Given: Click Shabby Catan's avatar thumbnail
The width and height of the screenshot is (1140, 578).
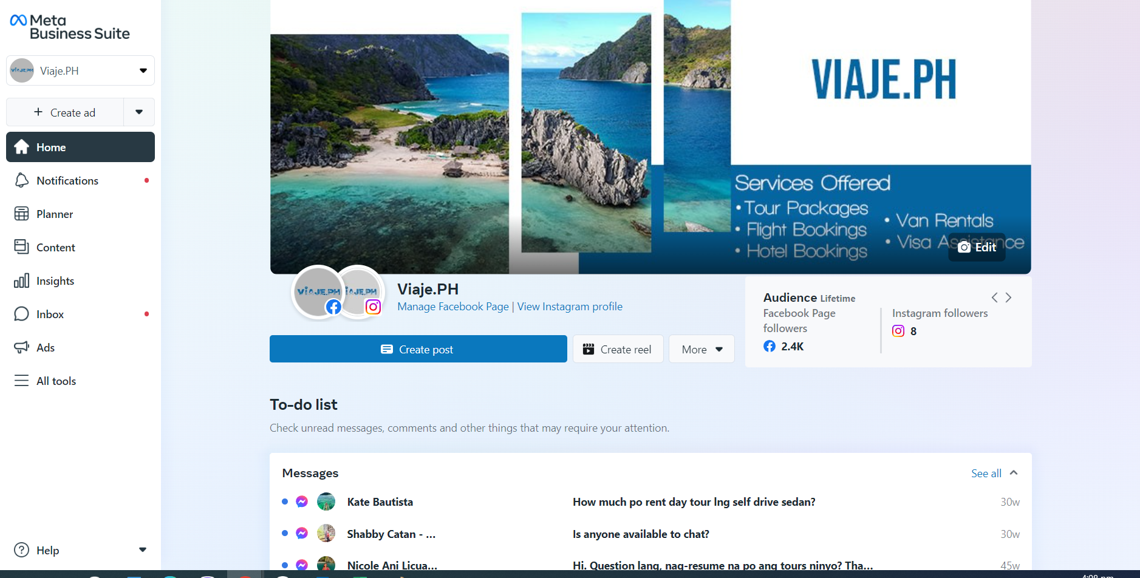Looking at the screenshot, I should [x=326, y=534].
